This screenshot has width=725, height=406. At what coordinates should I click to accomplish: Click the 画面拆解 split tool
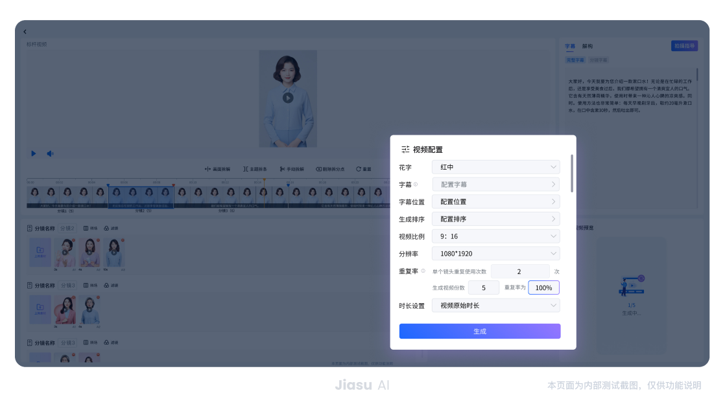[217, 169]
